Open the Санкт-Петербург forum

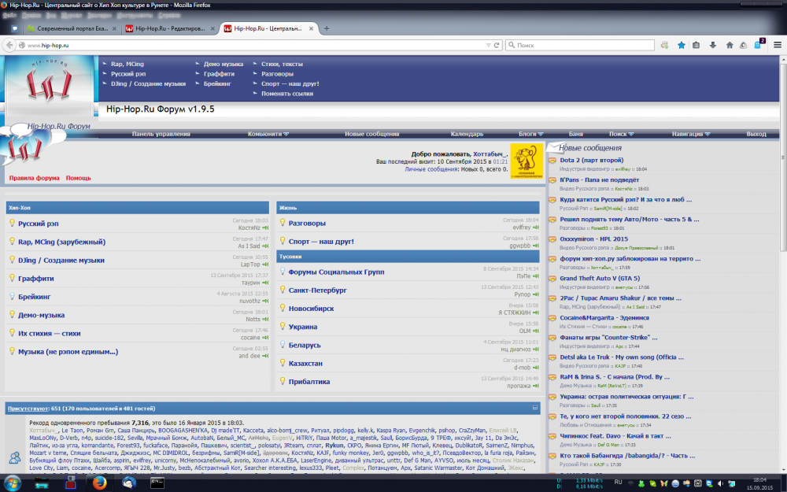[318, 290]
